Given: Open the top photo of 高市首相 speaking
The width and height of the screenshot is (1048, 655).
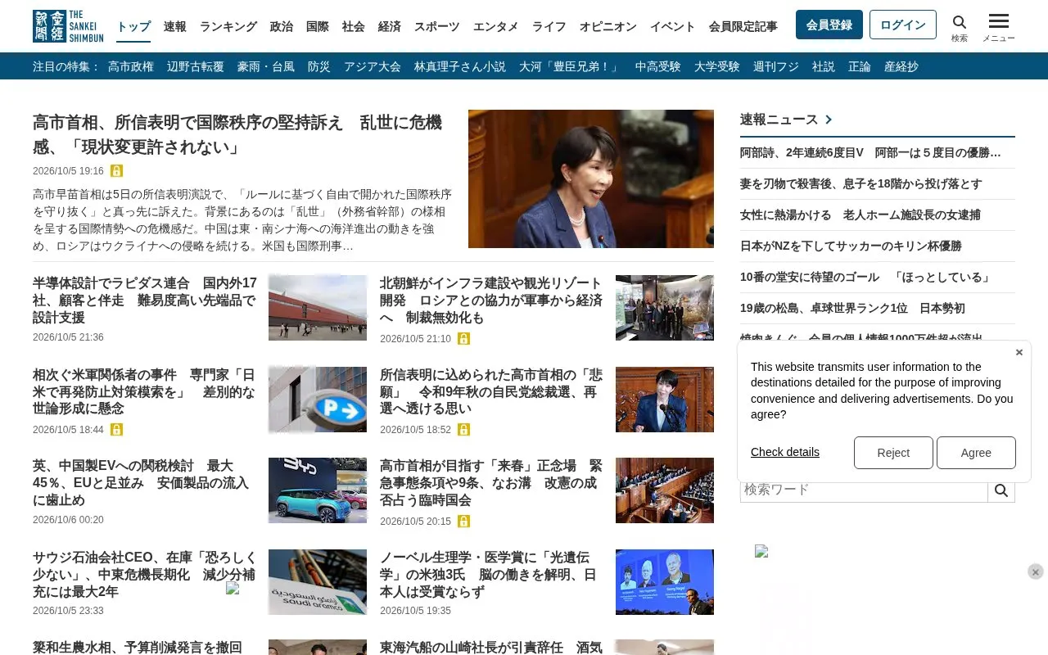Looking at the screenshot, I should pyautogui.click(x=591, y=178).
